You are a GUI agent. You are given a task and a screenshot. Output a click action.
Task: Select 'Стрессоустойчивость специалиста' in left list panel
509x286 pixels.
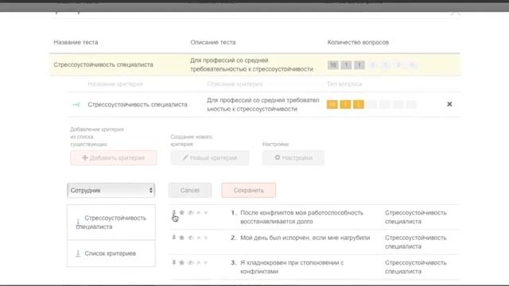[x=111, y=222]
